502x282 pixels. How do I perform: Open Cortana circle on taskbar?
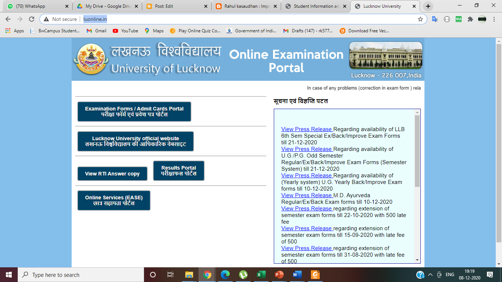tap(153, 275)
